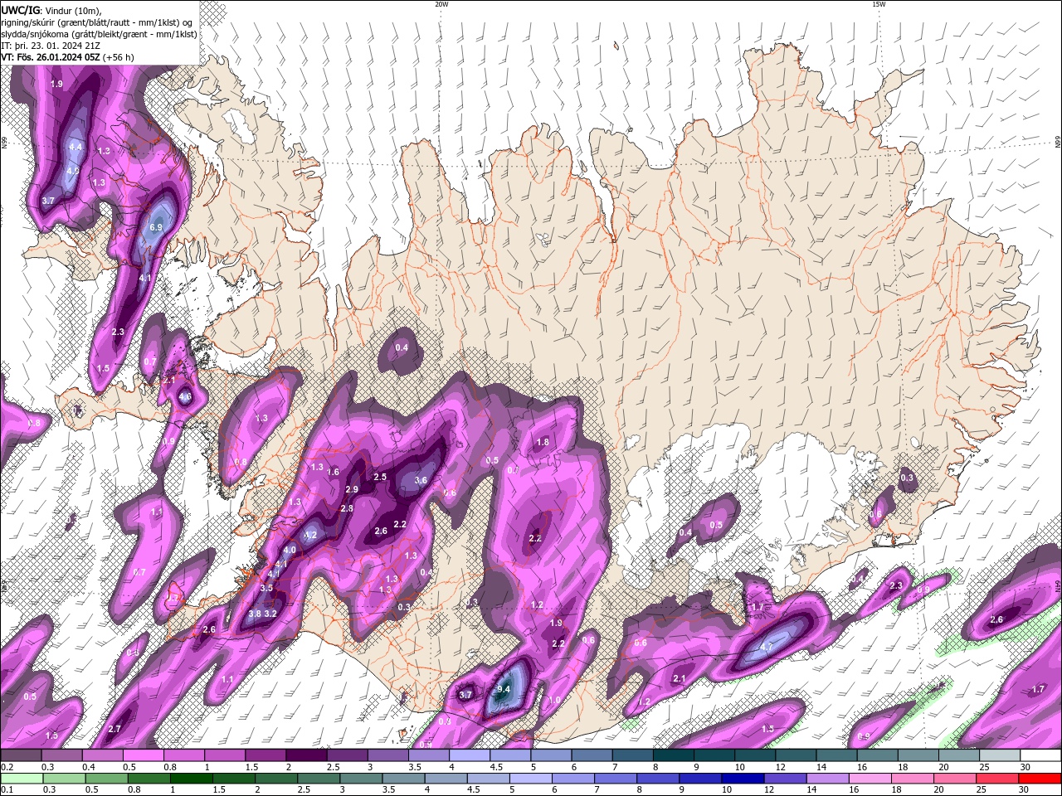
Task: Click the 20W longitude label
Action: click(441, 4)
